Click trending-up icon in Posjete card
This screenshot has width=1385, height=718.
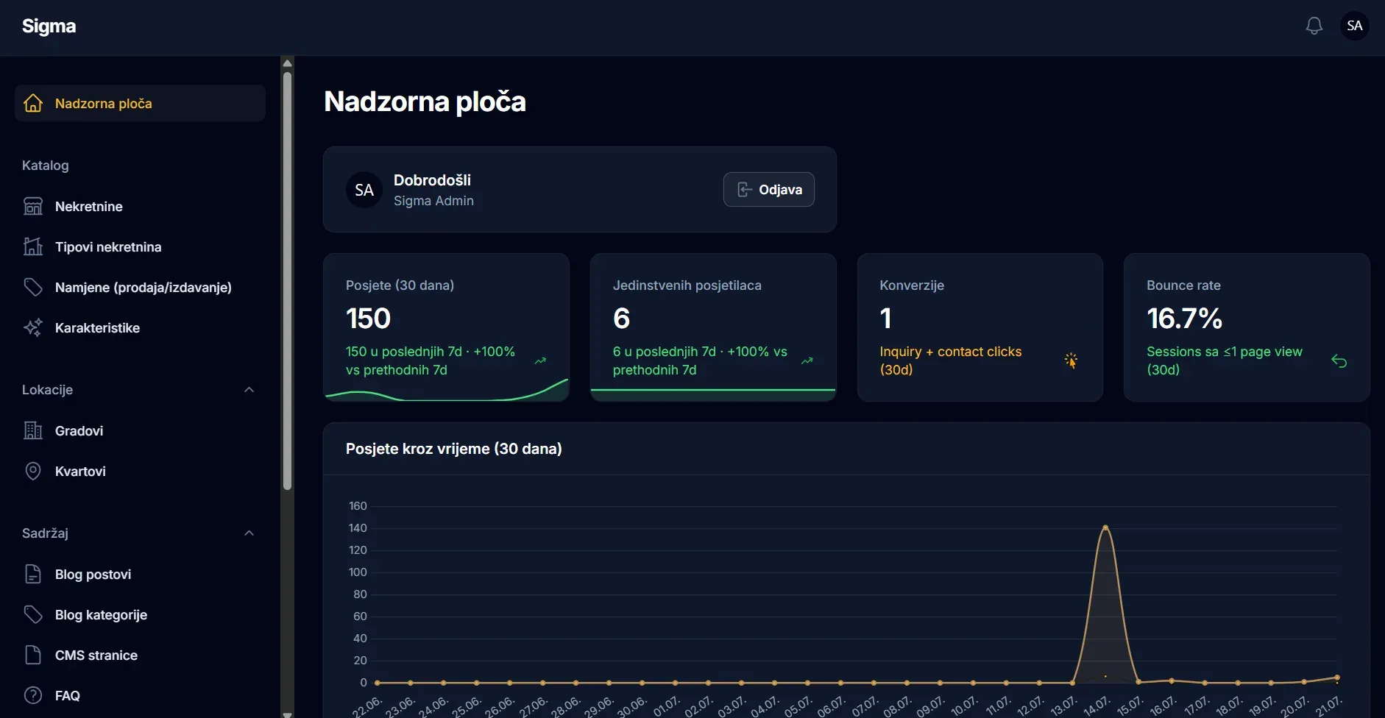pos(540,360)
